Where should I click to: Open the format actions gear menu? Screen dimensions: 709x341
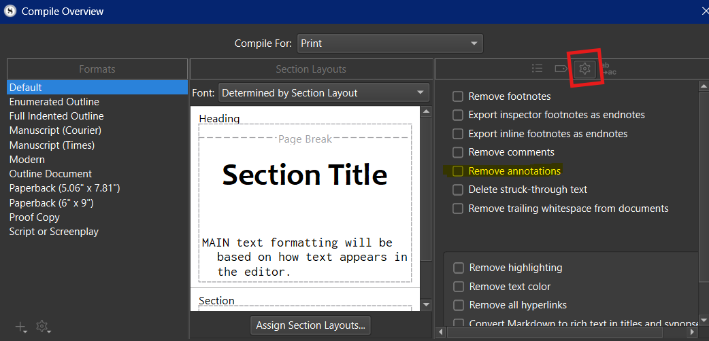coord(43,327)
